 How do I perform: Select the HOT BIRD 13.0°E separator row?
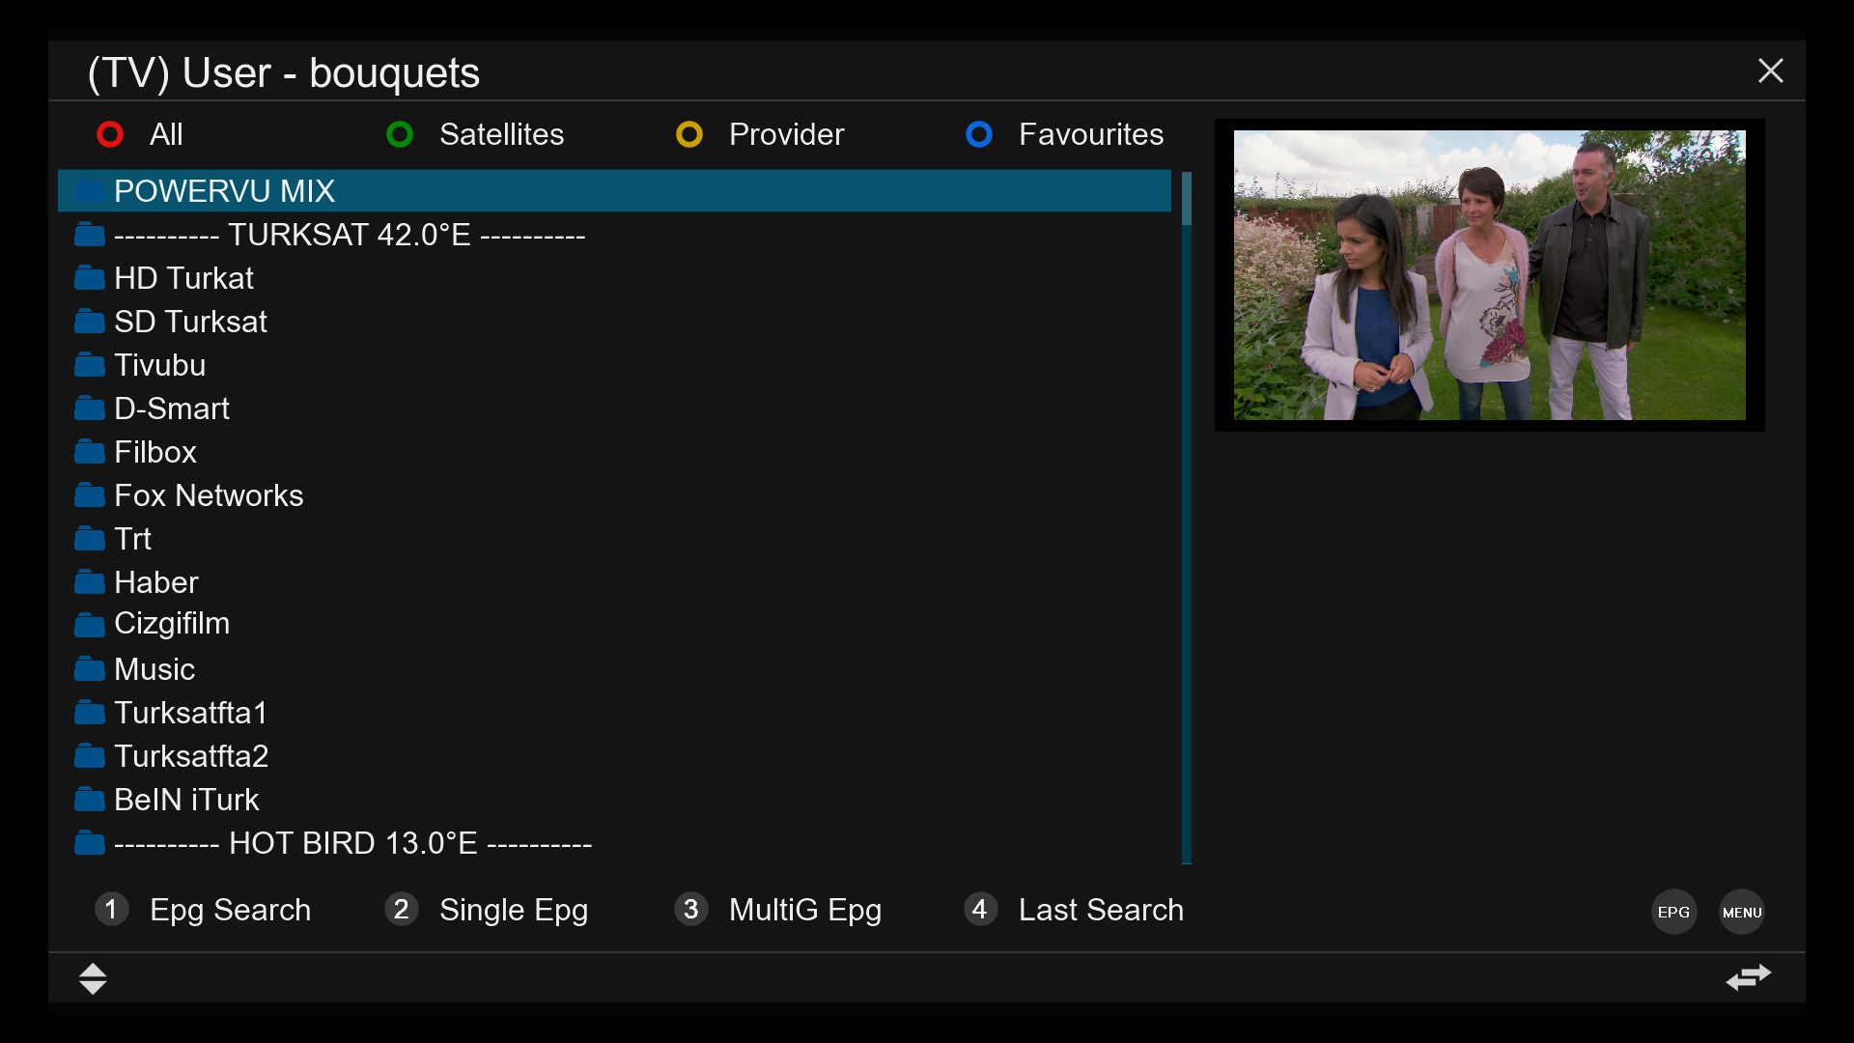[x=614, y=843]
